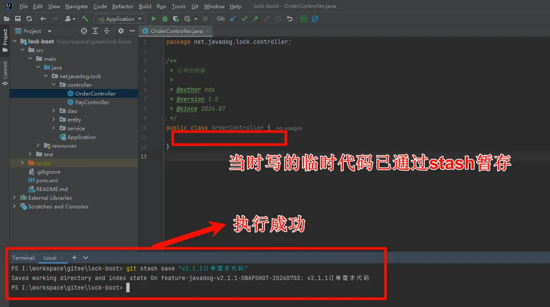The image size is (550, 307).
Task: Open the Application run configuration dropdown
Action: pyautogui.click(x=120, y=19)
